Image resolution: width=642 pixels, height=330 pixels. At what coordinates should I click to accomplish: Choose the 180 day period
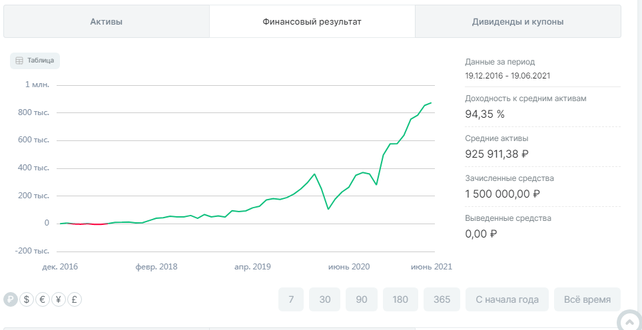point(400,299)
